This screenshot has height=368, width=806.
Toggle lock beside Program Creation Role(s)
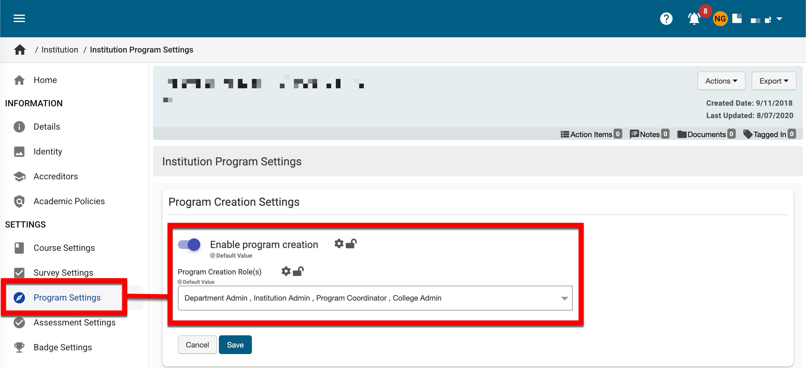pyautogui.click(x=299, y=271)
